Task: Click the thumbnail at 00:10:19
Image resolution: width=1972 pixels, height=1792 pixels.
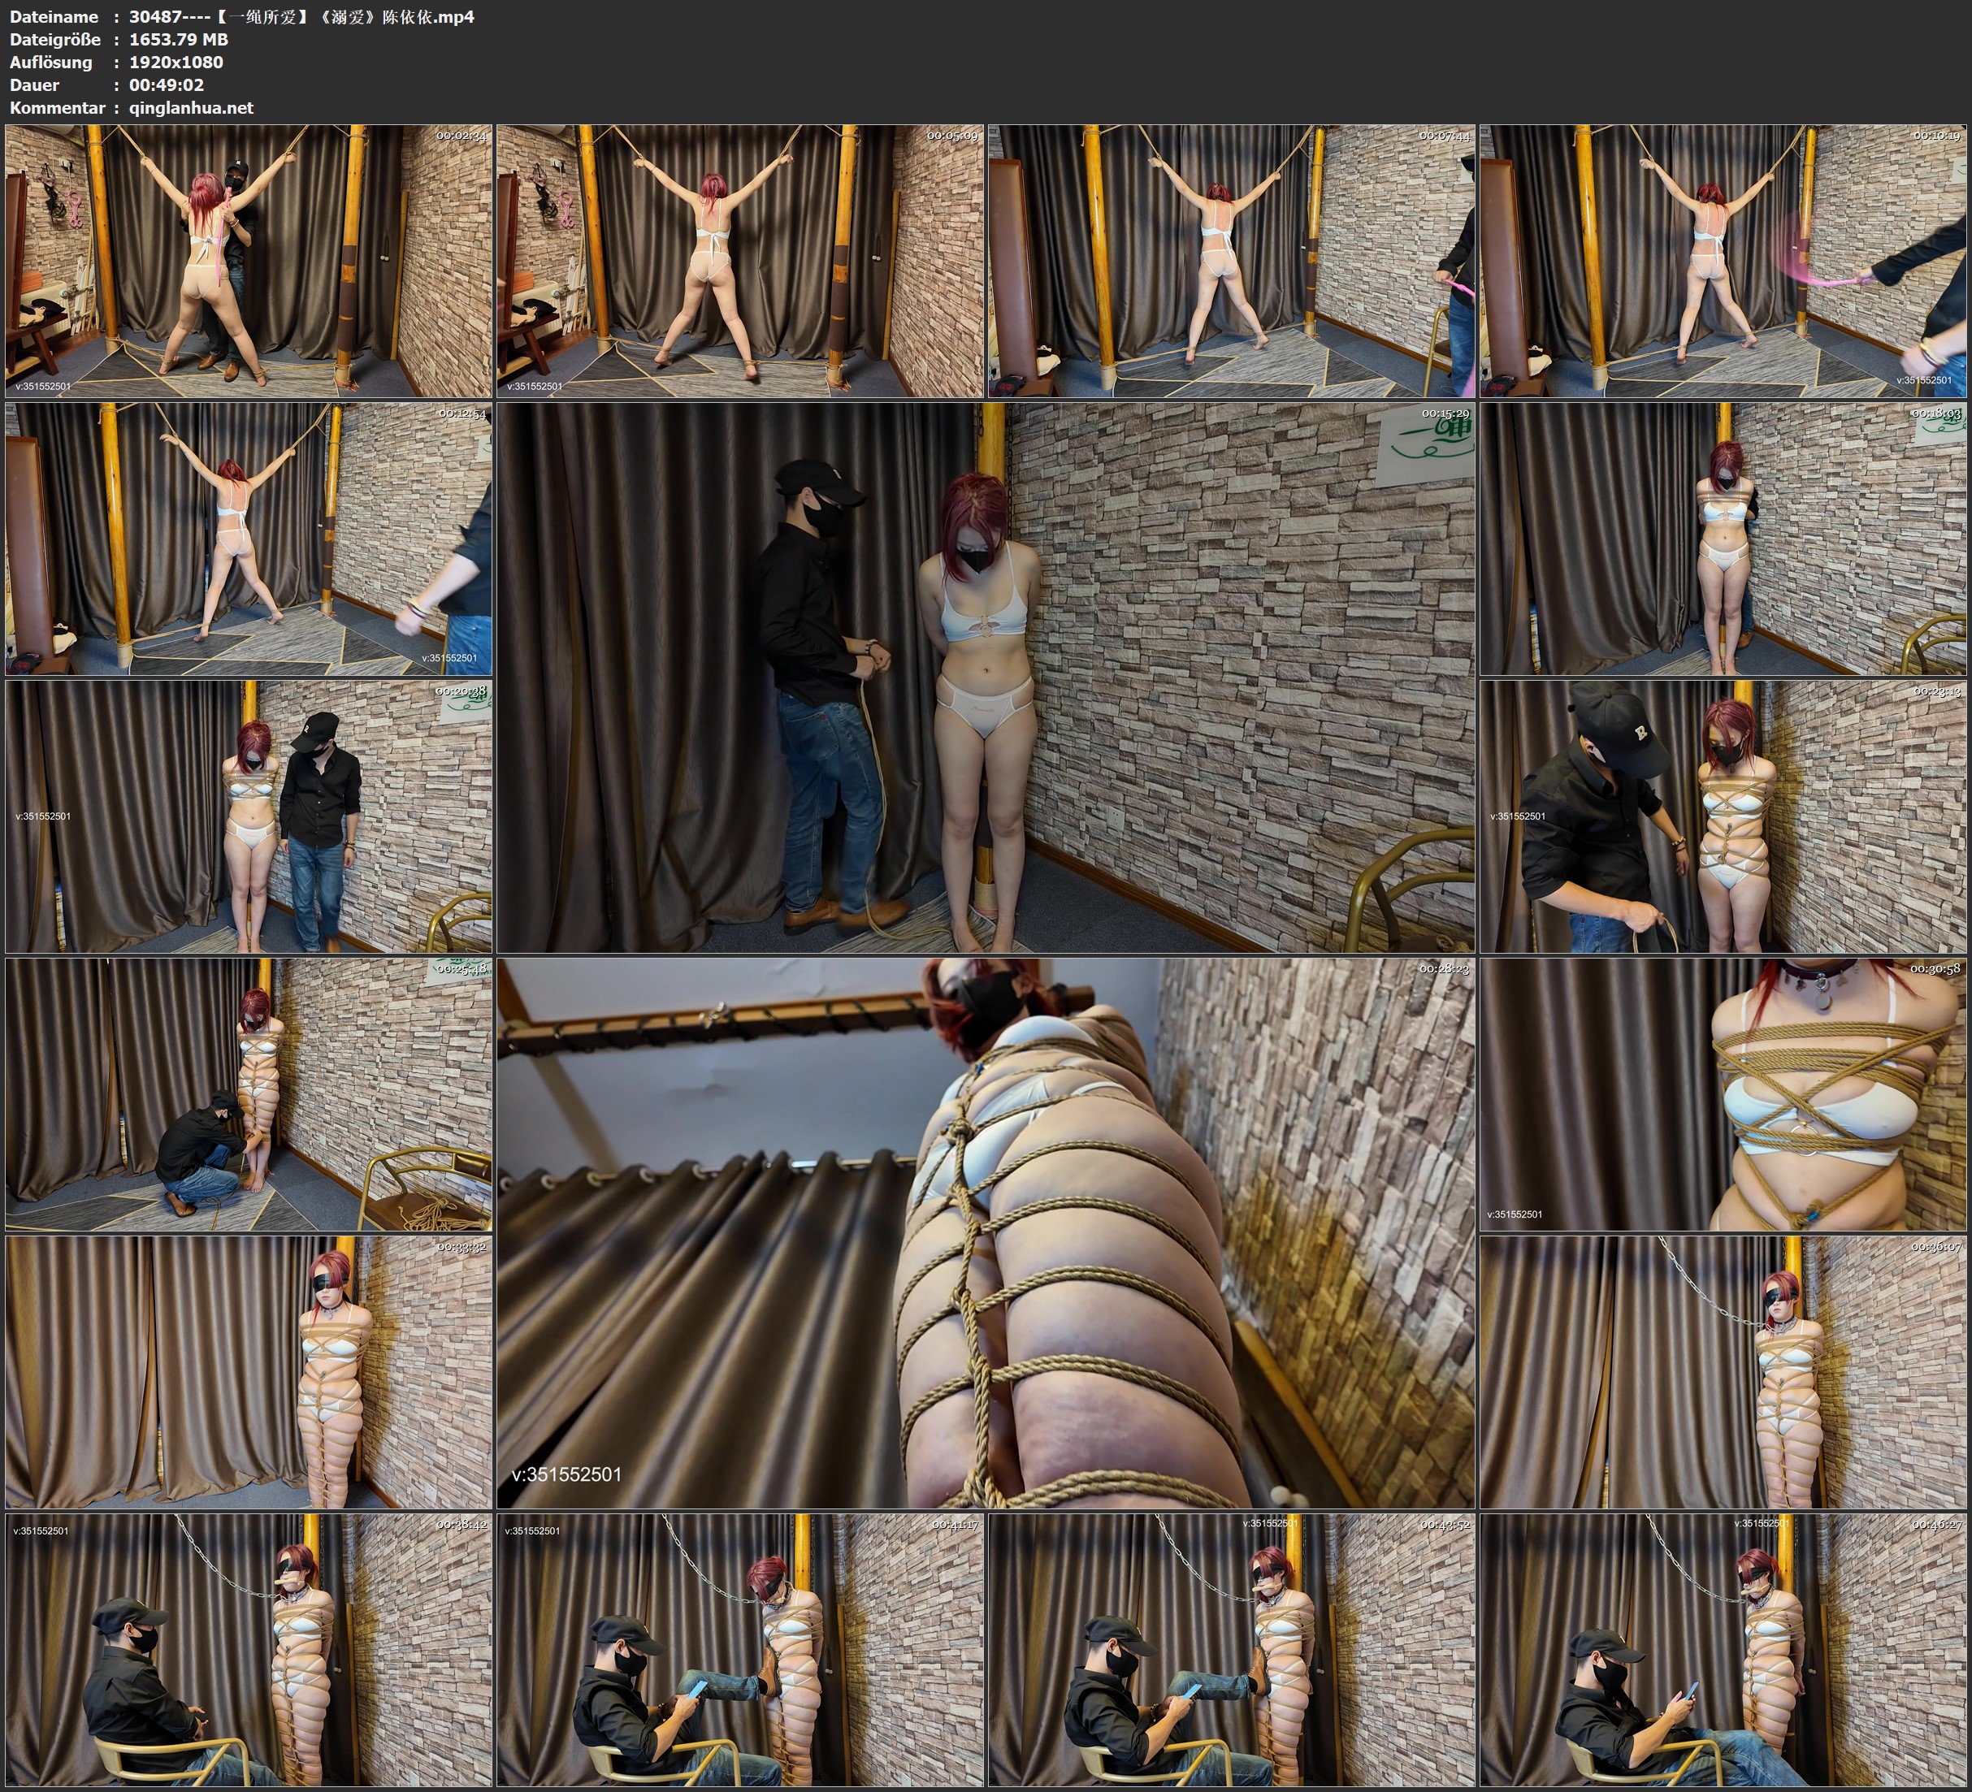Action: point(1723,260)
